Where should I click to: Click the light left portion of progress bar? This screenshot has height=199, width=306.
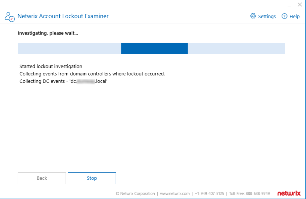[x=69, y=48]
